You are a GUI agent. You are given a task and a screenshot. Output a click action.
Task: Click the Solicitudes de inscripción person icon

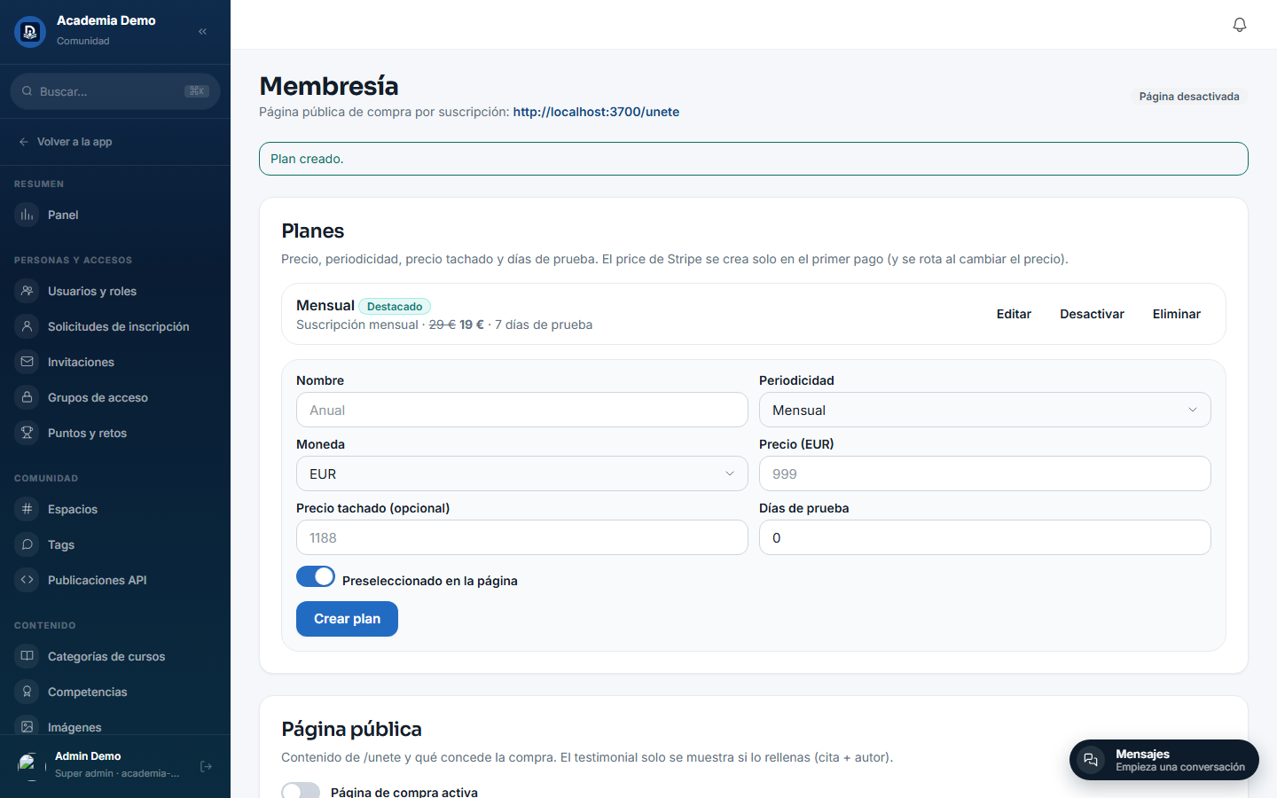coord(27,326)
